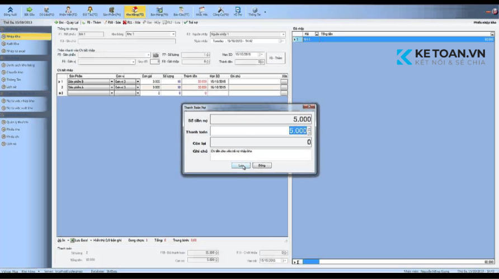
Task: Click the Bắt Đầu green arrow icon
Action: (x=29, y=11)
